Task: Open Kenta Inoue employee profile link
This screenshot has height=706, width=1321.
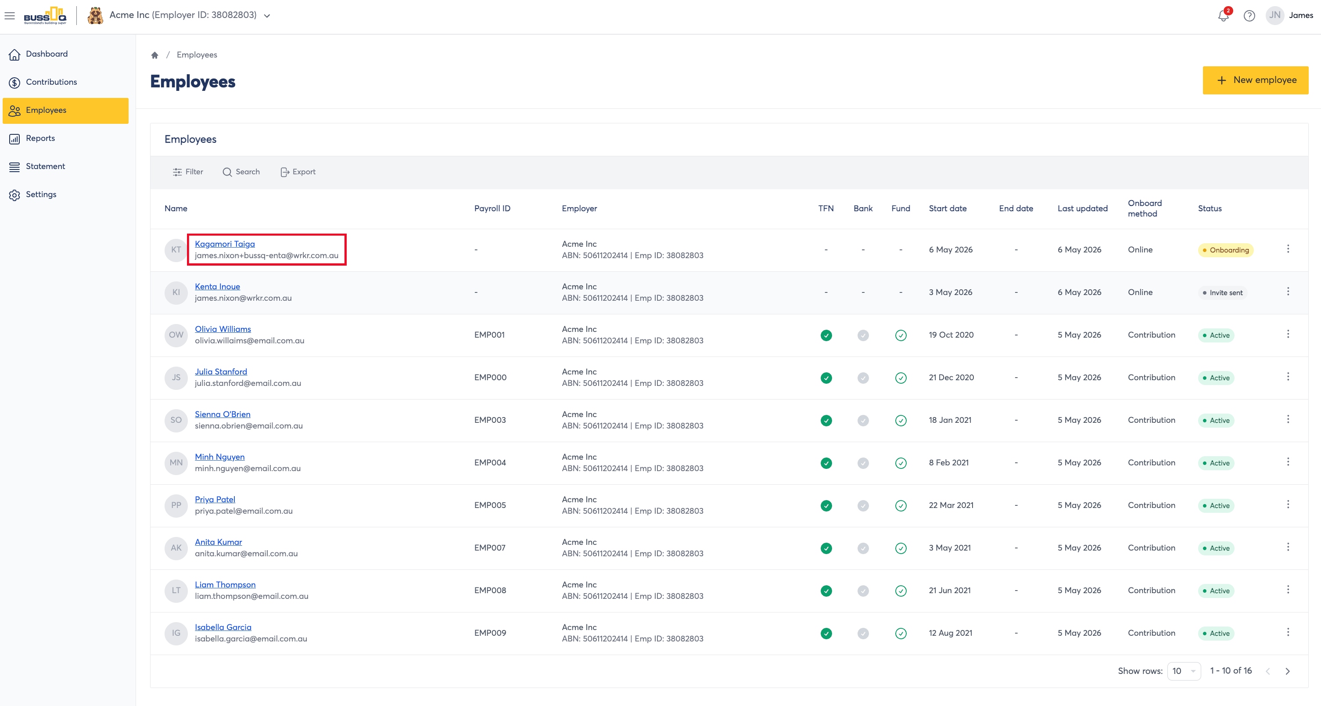Action: coord(217,287)
